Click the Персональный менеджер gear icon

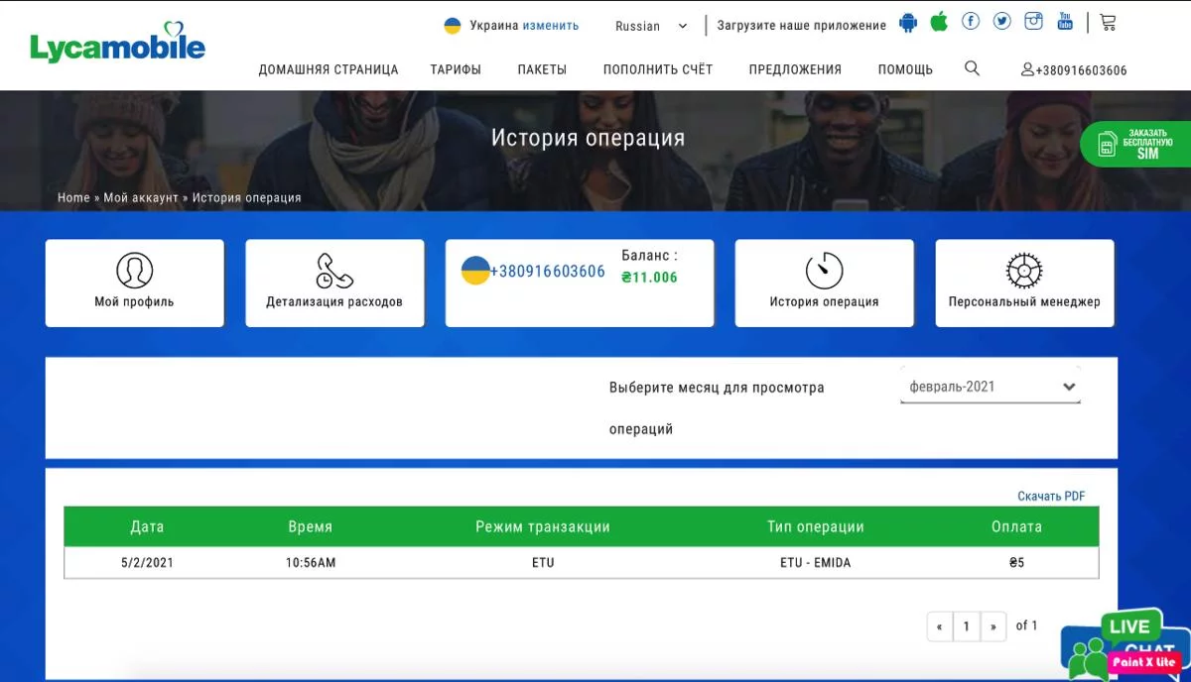pos(1023,270)
